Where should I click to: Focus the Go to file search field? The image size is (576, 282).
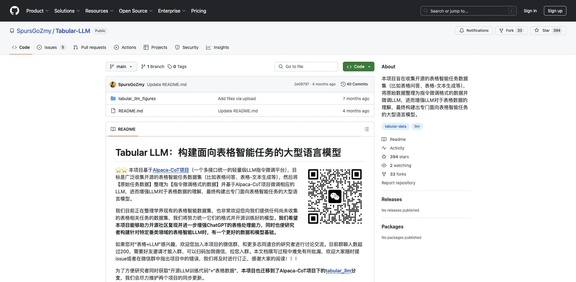point(306,67)
